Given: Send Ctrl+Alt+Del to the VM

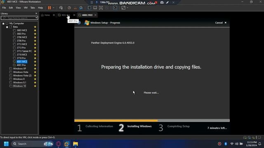Looking at the screenshot, I should 61,8.
